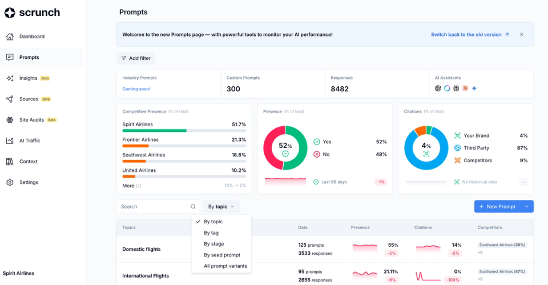Open Dashboard via its home icon
Viewport: 548px width, 285px height.
coord(10,37)
